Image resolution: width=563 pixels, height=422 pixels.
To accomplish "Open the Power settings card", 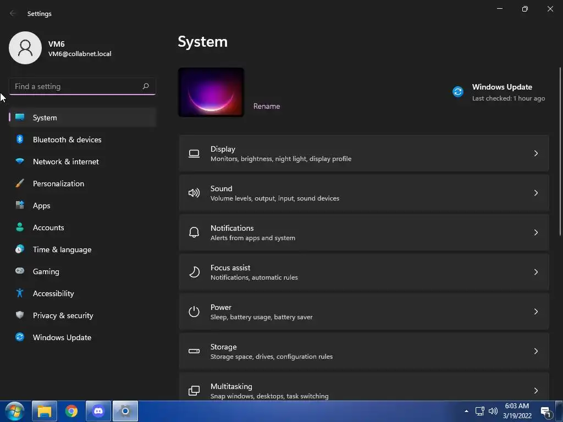I will tap(364, 312).
